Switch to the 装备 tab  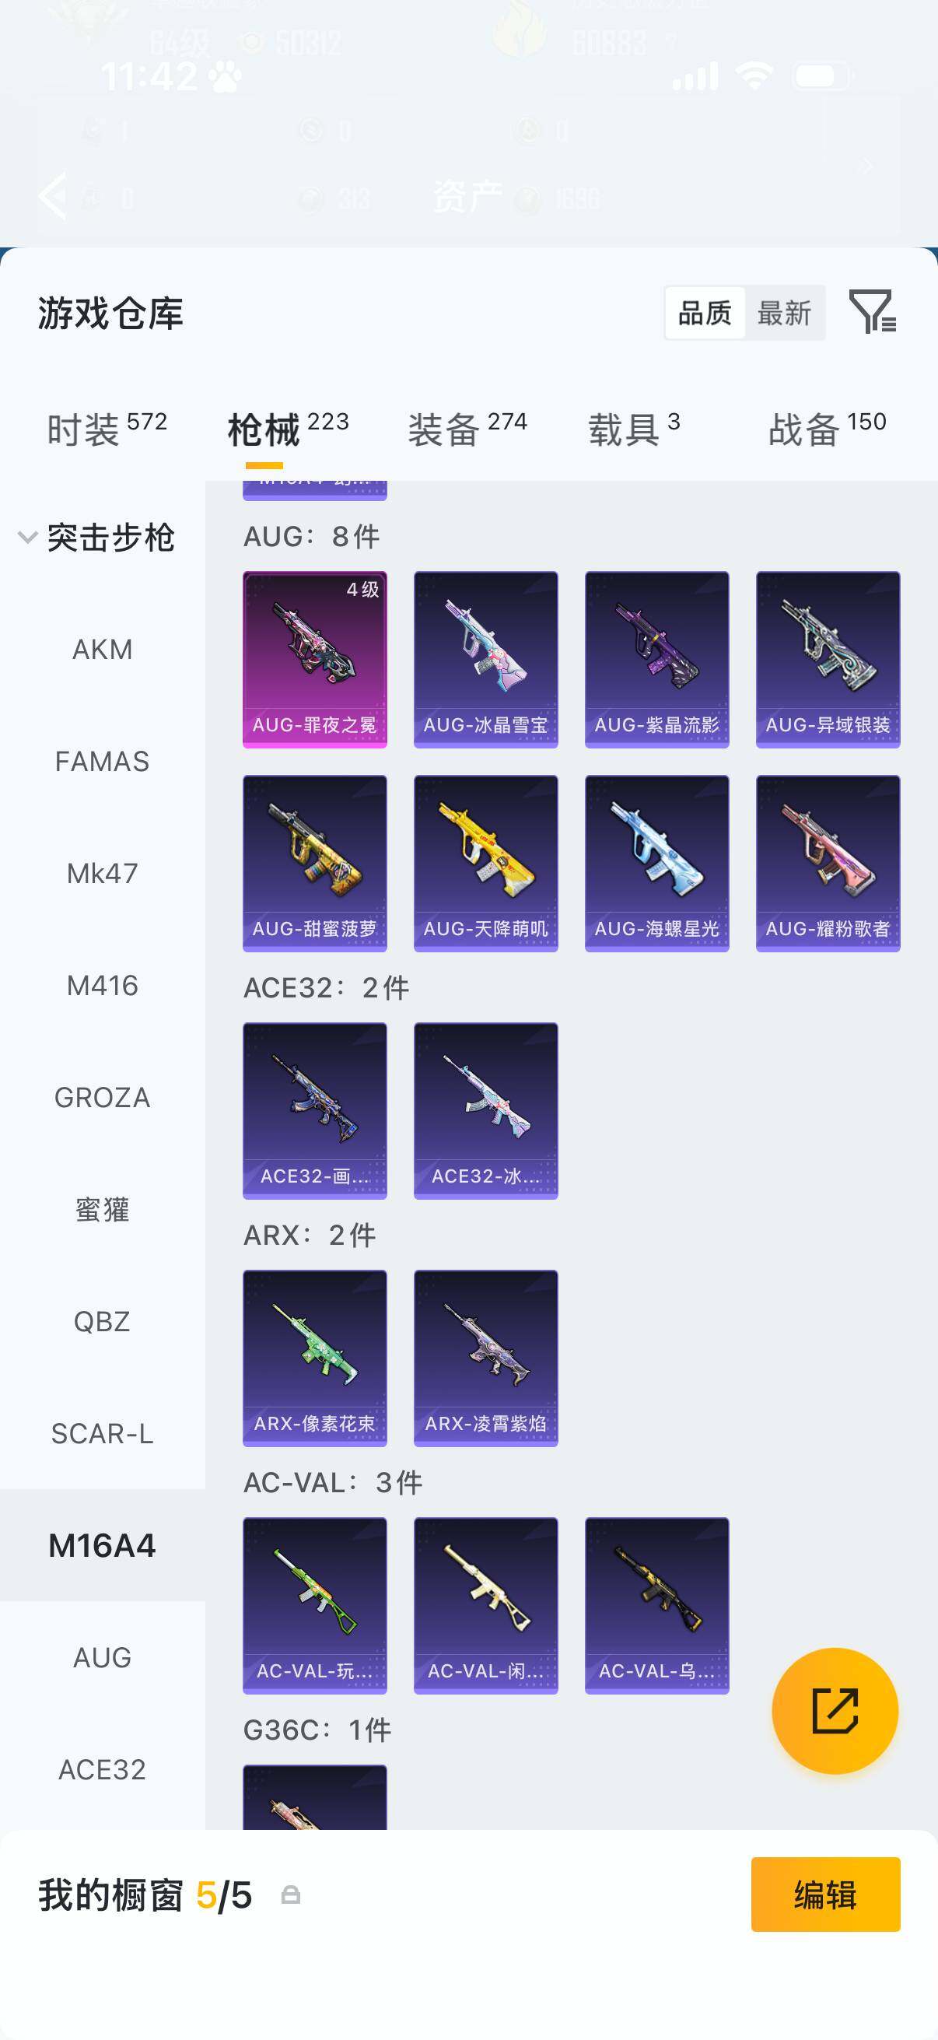467,429
